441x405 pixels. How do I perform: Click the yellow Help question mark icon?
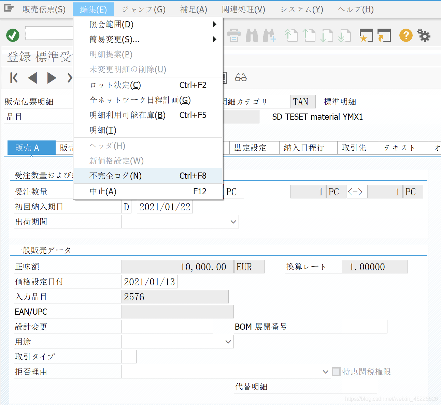pyautogui.click(x=406, y=35)
